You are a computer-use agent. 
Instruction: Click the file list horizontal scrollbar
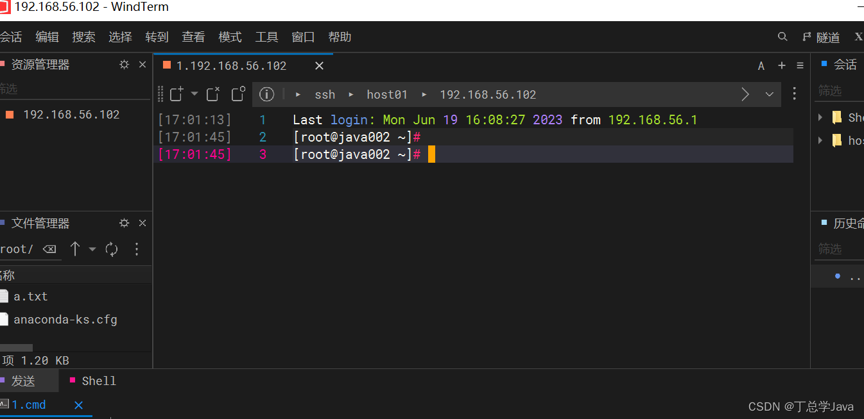click(x=16, y=347)
